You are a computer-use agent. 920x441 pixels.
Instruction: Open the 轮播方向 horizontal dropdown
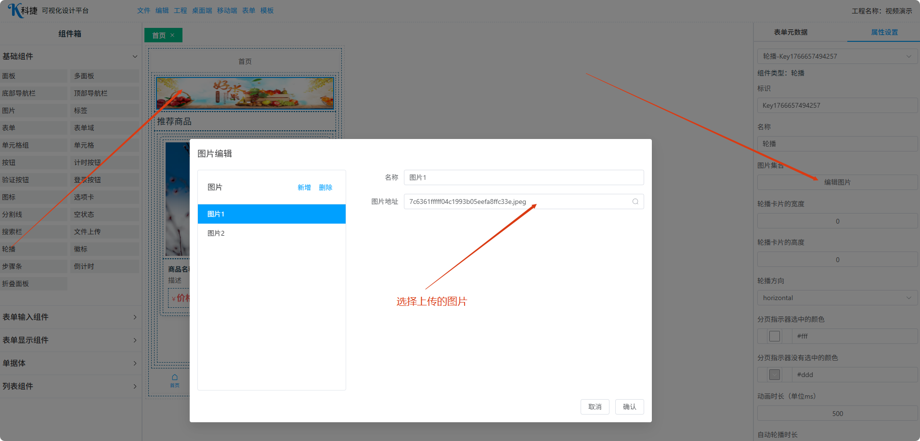(837, 298)
